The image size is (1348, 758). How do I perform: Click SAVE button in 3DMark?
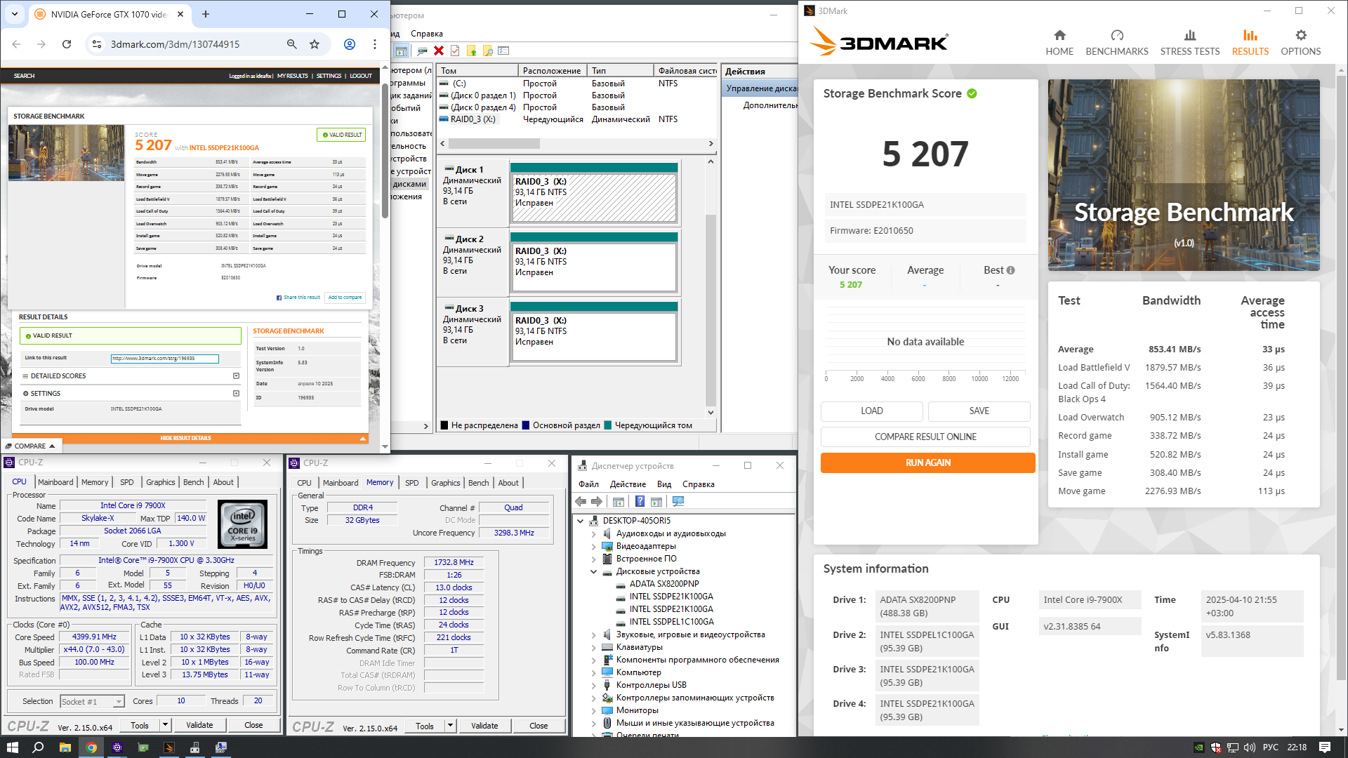(x=979, y=411)
